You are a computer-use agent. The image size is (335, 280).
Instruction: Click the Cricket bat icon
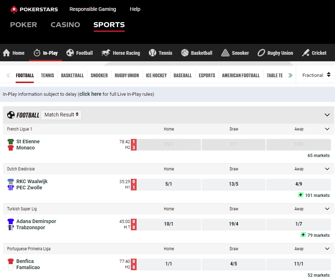(x=306, y=53)
